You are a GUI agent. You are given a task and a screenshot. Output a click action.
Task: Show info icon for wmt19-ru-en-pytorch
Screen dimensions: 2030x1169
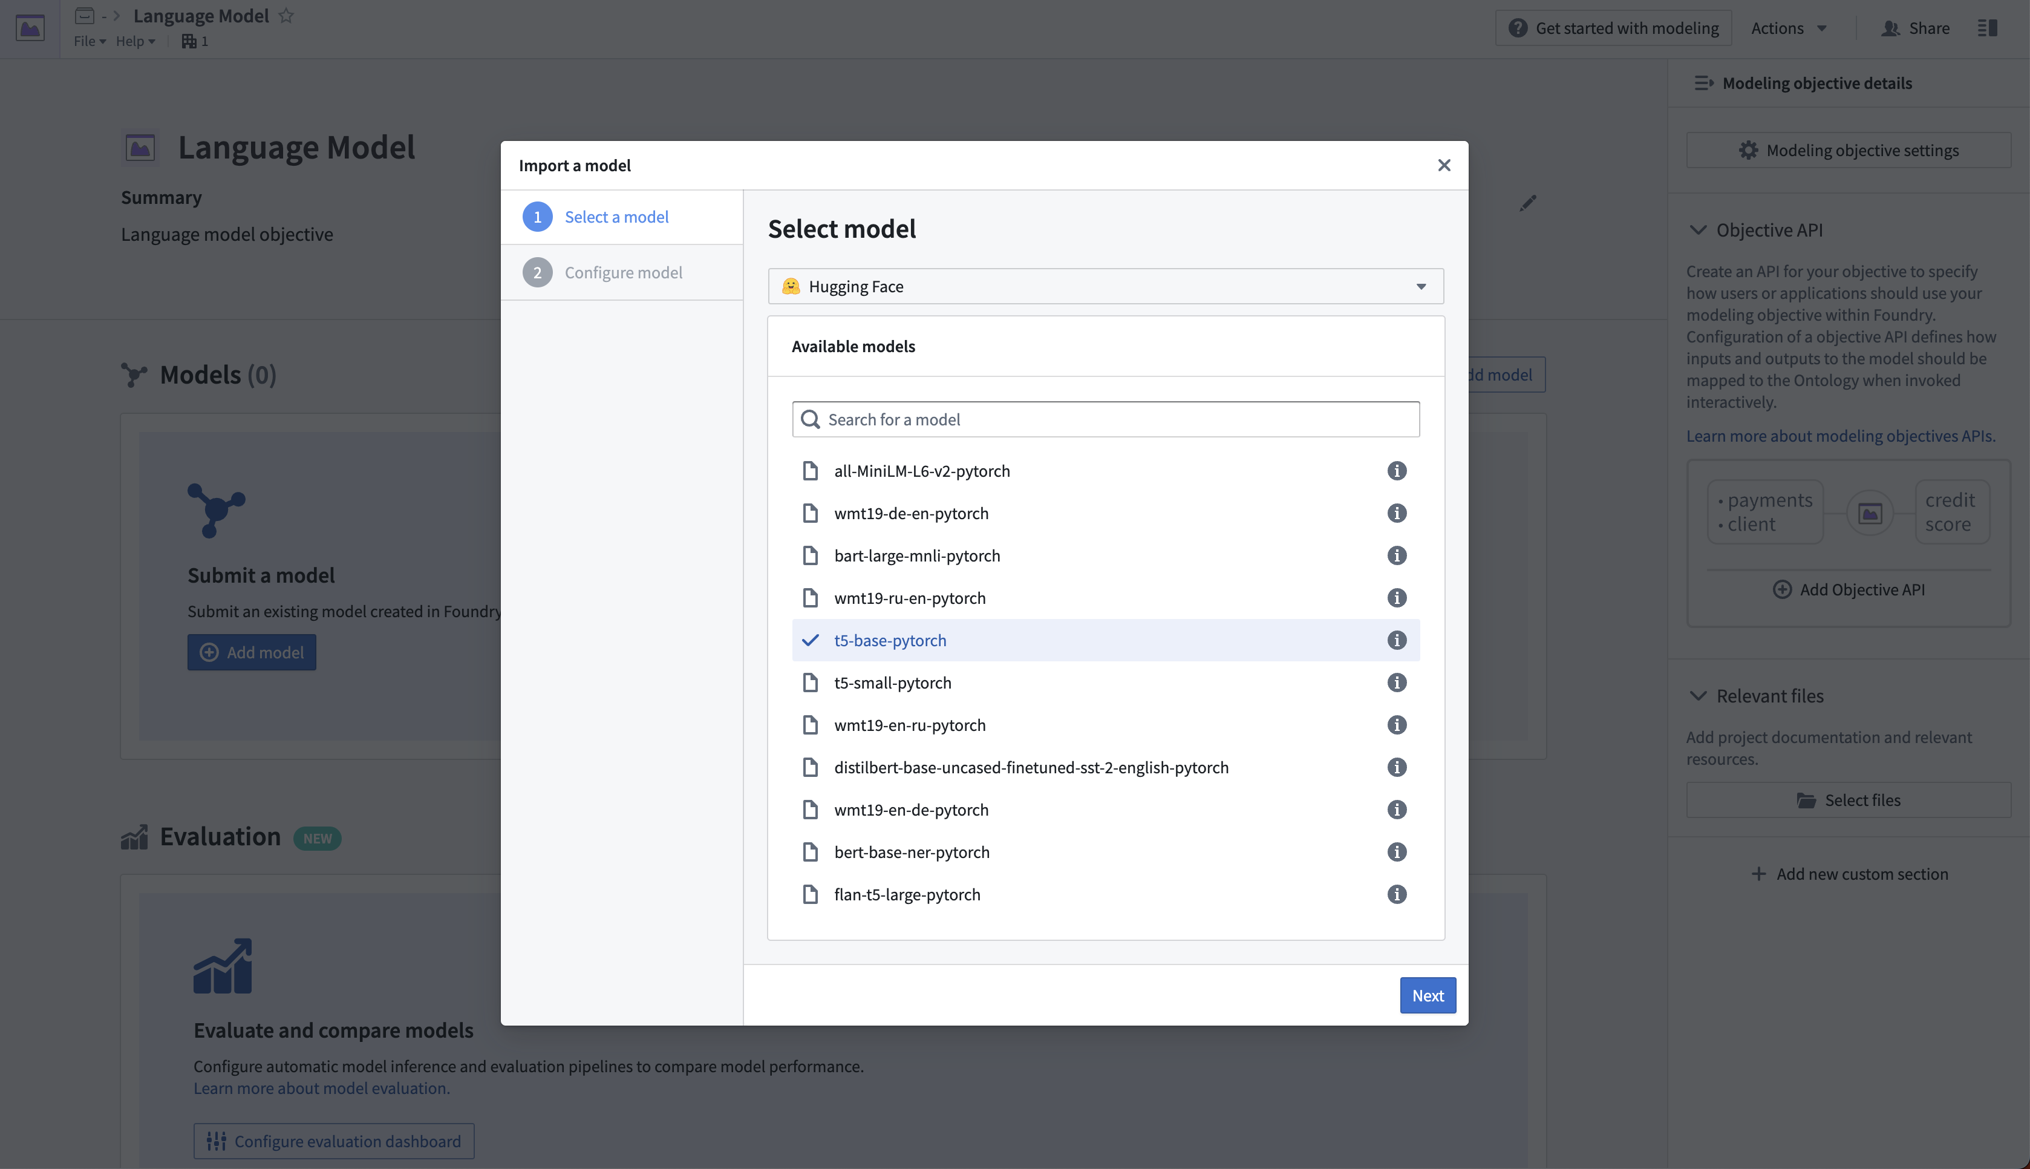coord(1396,598)
